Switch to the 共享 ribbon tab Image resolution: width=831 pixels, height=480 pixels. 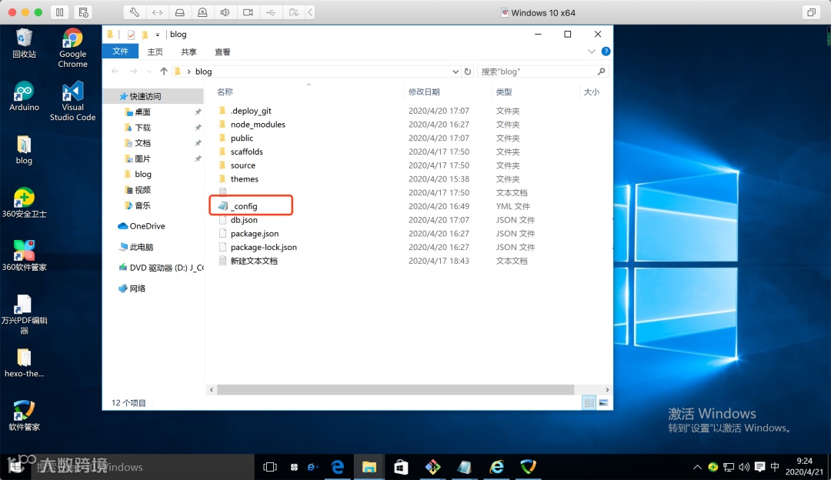click(x=189, y=52)
